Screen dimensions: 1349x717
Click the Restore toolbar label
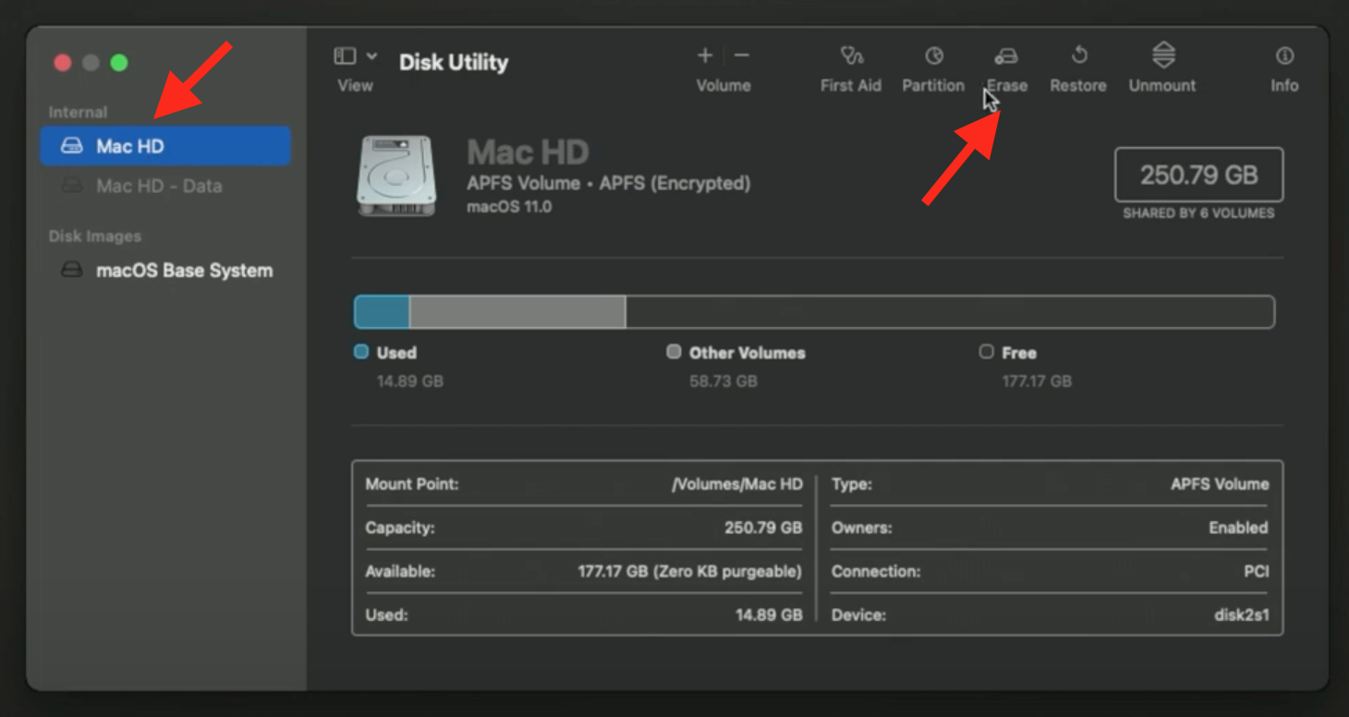1078,86
